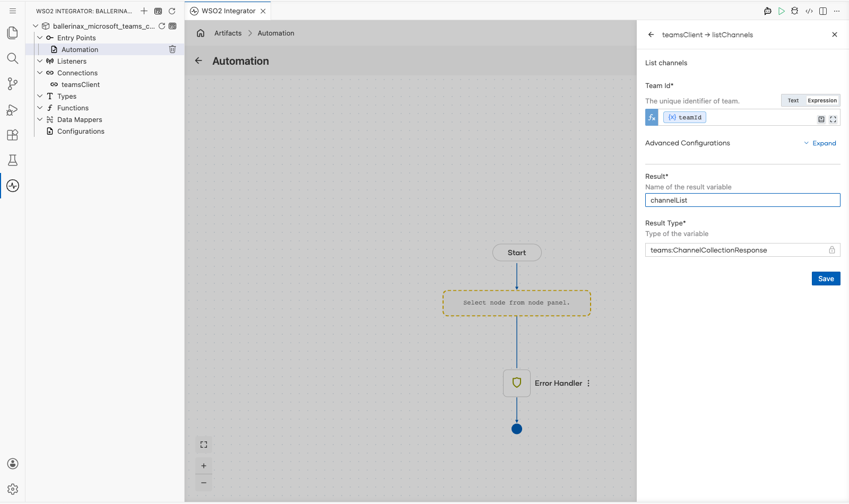Open the Explorer view icon
The height and width of the screenshot is (504, 849).
point(13,33)
